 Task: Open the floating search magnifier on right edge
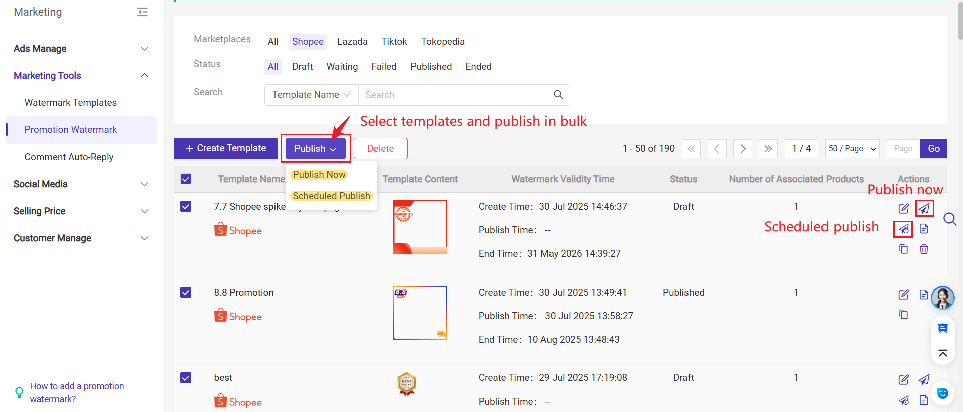click(949, 219)
